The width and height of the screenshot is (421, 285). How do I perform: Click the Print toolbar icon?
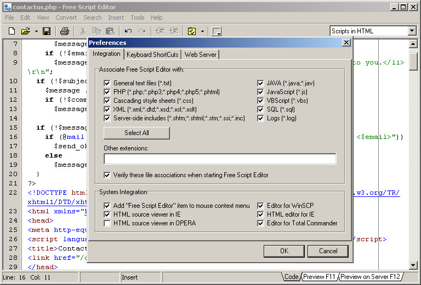coord(65,31)
